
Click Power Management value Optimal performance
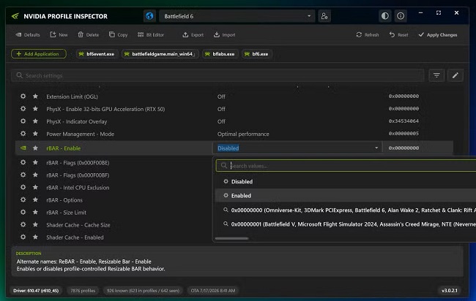point(243,134)
